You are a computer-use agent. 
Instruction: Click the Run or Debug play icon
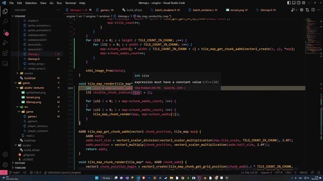(292, 10)
